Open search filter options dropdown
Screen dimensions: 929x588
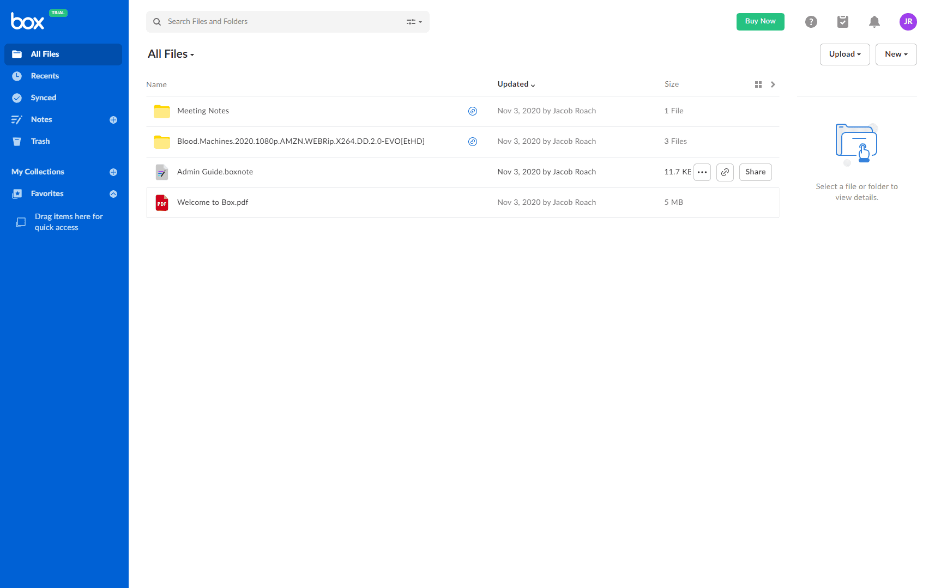click(414, 22)
